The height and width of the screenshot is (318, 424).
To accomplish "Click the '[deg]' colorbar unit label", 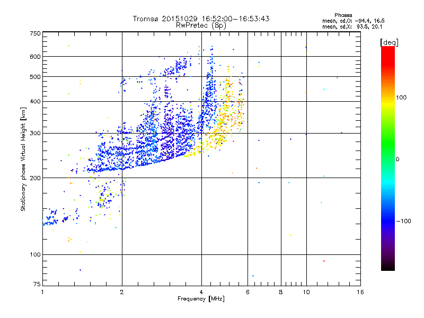I will 389,42.
